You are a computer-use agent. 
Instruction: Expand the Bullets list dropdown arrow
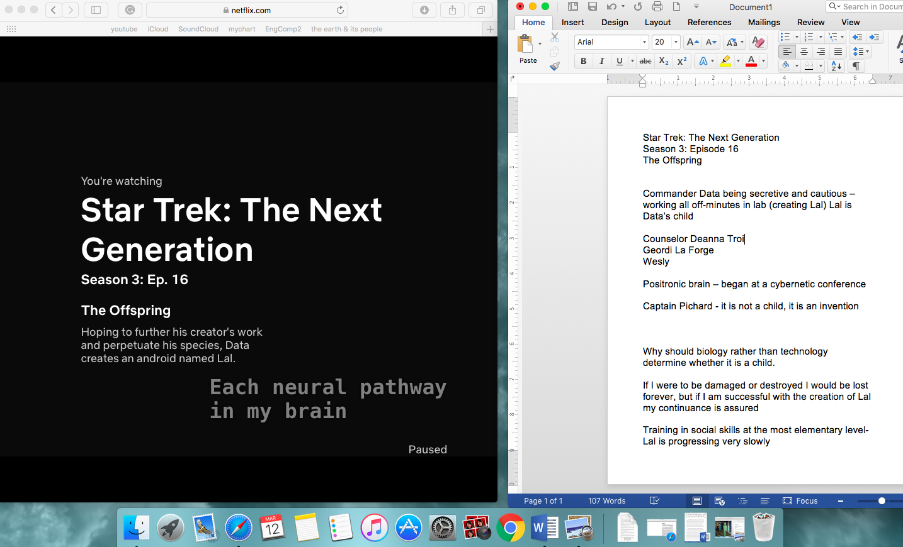(x=797, y=37)
